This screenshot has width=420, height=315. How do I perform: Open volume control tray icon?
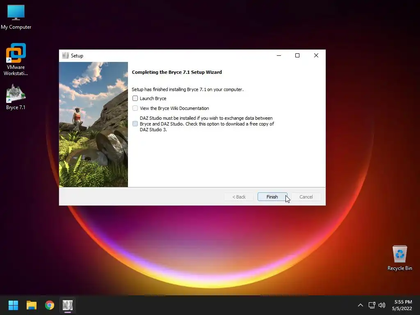coord(382,305)
